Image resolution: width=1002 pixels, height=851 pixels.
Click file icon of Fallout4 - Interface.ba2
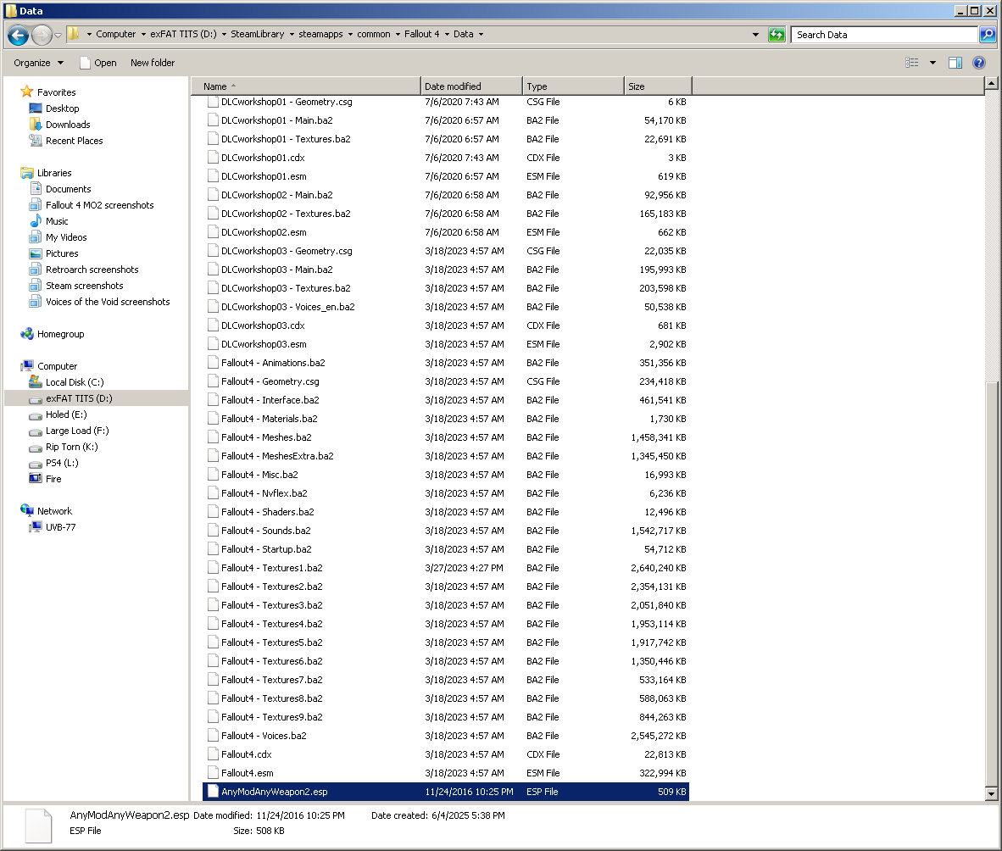213,400
